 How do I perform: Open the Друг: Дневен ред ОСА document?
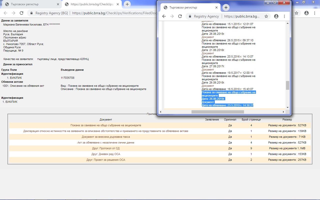pyautogui.click(x=106, y=154)
